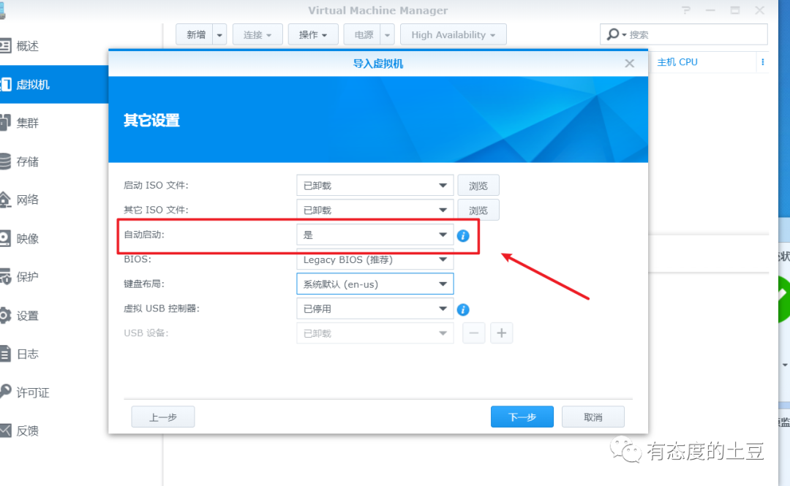790x486 pixels.
Task: Open the 自动启动 dropdown
Action: tap(375, 235)
